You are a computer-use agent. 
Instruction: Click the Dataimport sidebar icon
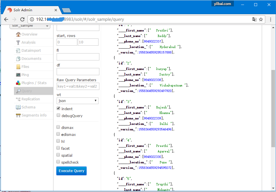pos(18,51)
